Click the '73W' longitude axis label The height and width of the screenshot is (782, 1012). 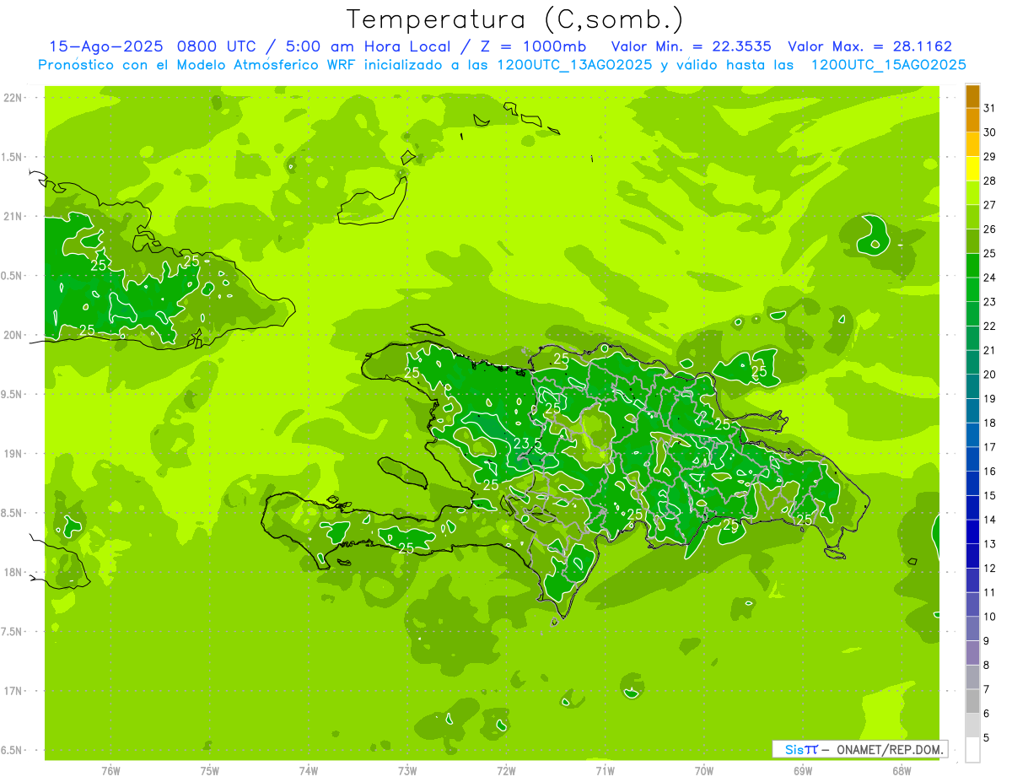tap(407, 771)
